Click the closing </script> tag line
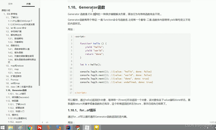This screenshot has height=130, width=216. 81,93
